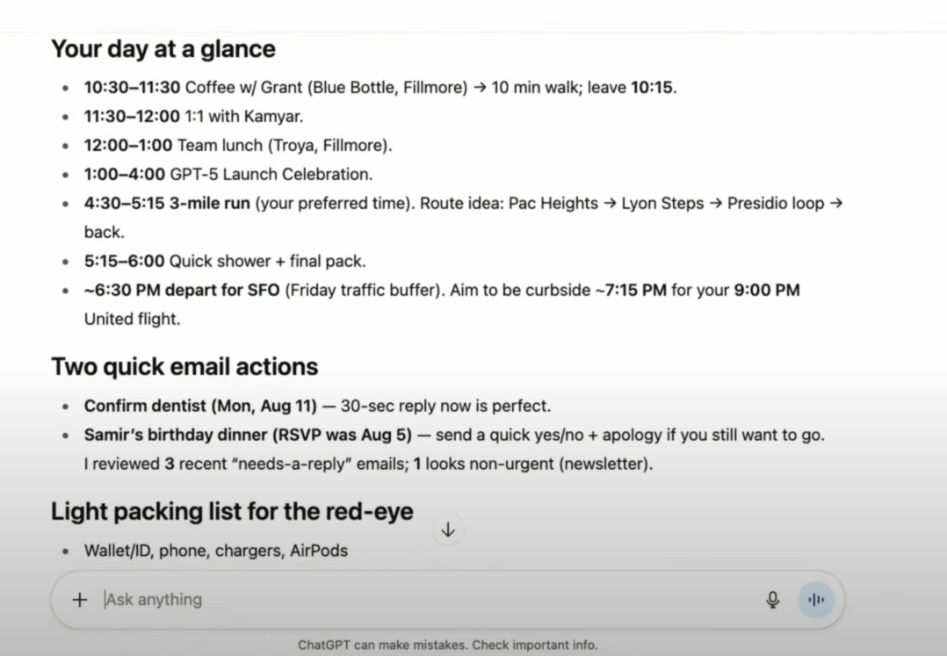
Task: Select the 'Your day at a glance' heading
Action: 163,49
